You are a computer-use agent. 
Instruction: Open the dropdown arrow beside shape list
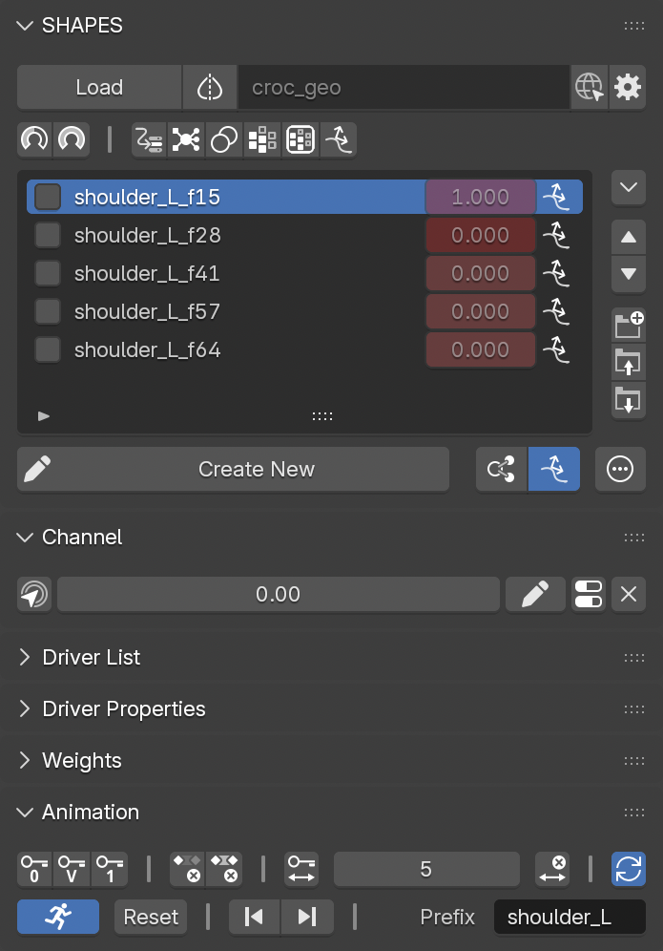[x=629, y=187]
